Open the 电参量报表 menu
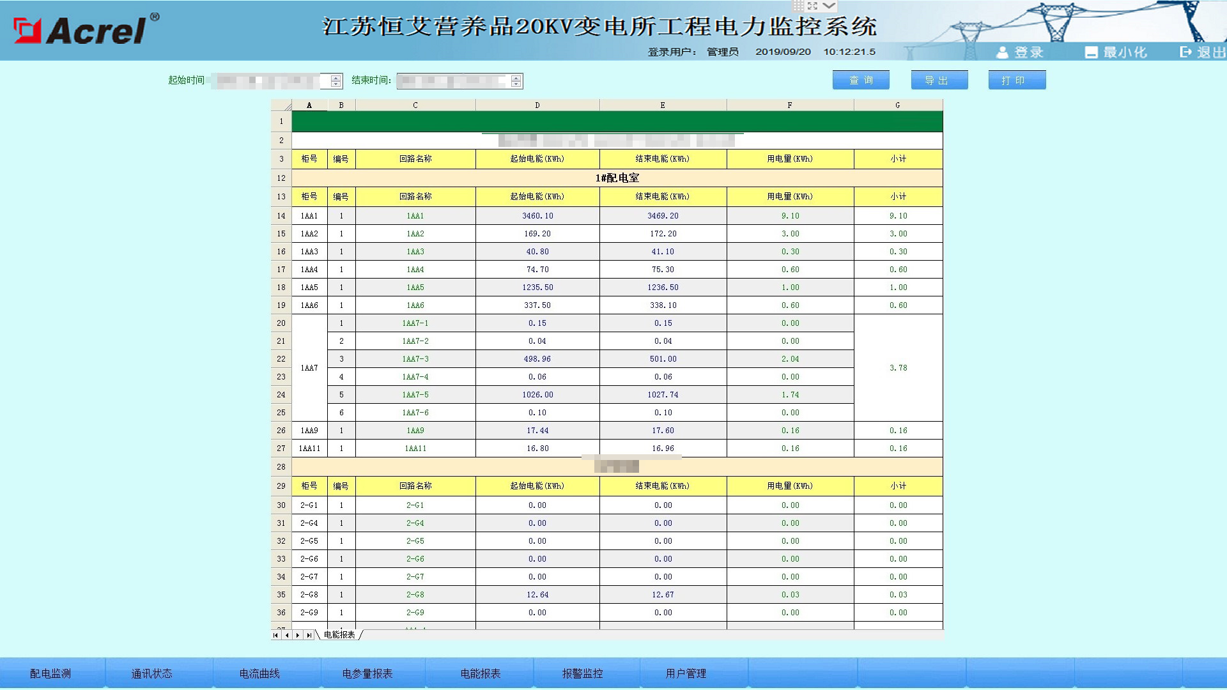The width and height of the screenshot is (1227, 690). click(x=367, y=673)
